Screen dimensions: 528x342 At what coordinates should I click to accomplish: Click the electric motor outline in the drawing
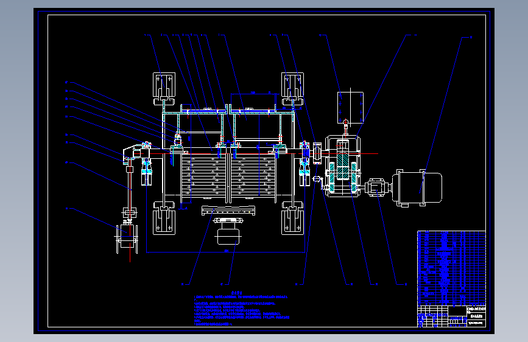pyautogui.click(x=417, y=188)
